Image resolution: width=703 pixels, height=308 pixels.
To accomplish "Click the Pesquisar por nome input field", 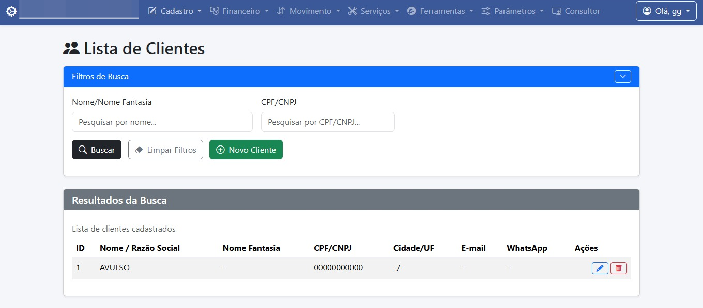I will click(x=162, y=122).
